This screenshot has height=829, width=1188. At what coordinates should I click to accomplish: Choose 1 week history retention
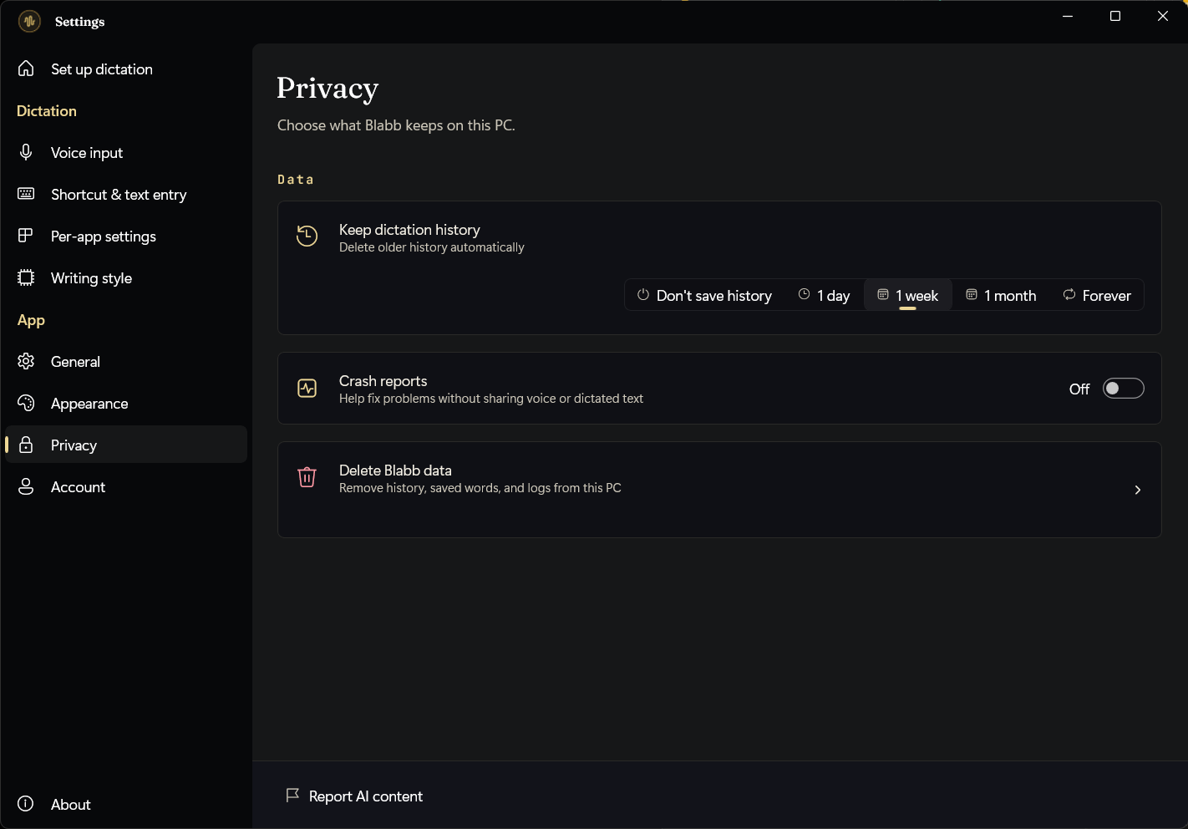coord(908,295)
